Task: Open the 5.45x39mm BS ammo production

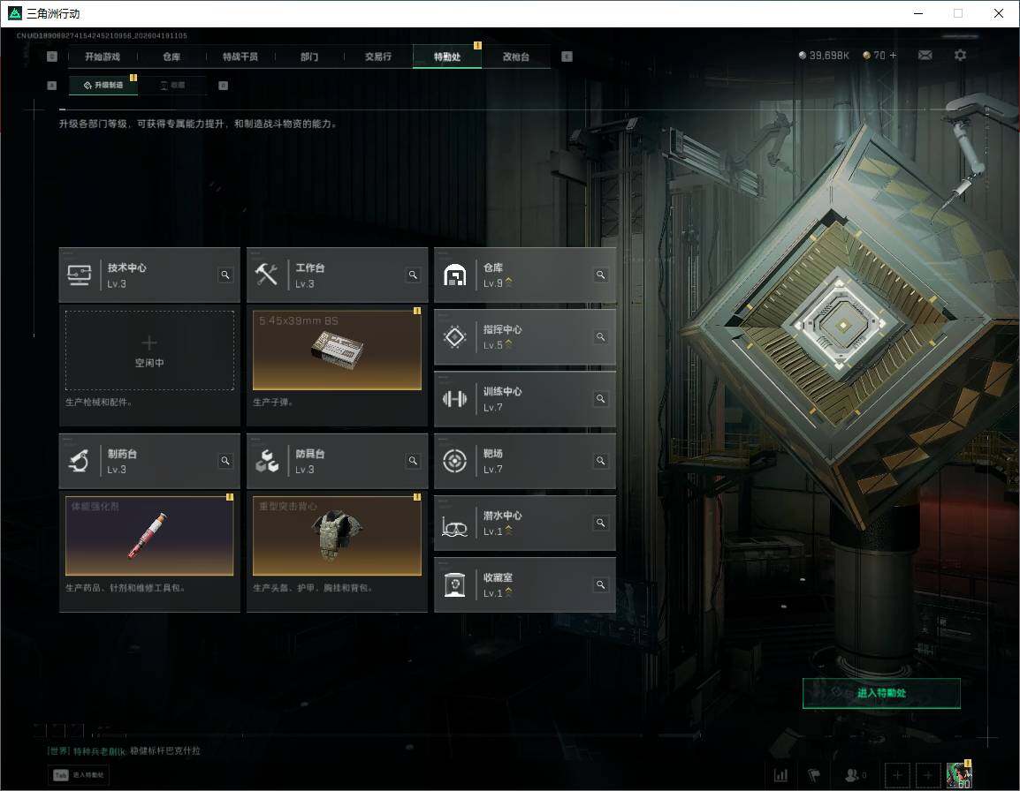Action: point(337,350)
